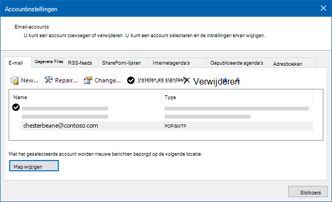
Task: Click Verwijderen to remove account
Action: coord(216,81)
